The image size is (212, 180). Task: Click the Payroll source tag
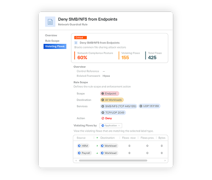[84, 153]
